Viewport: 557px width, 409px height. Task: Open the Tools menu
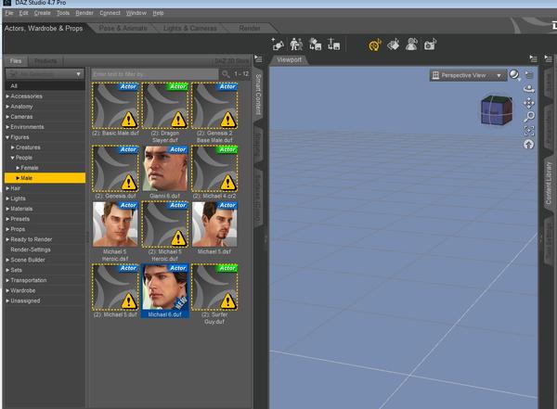[x=63, y=13]
